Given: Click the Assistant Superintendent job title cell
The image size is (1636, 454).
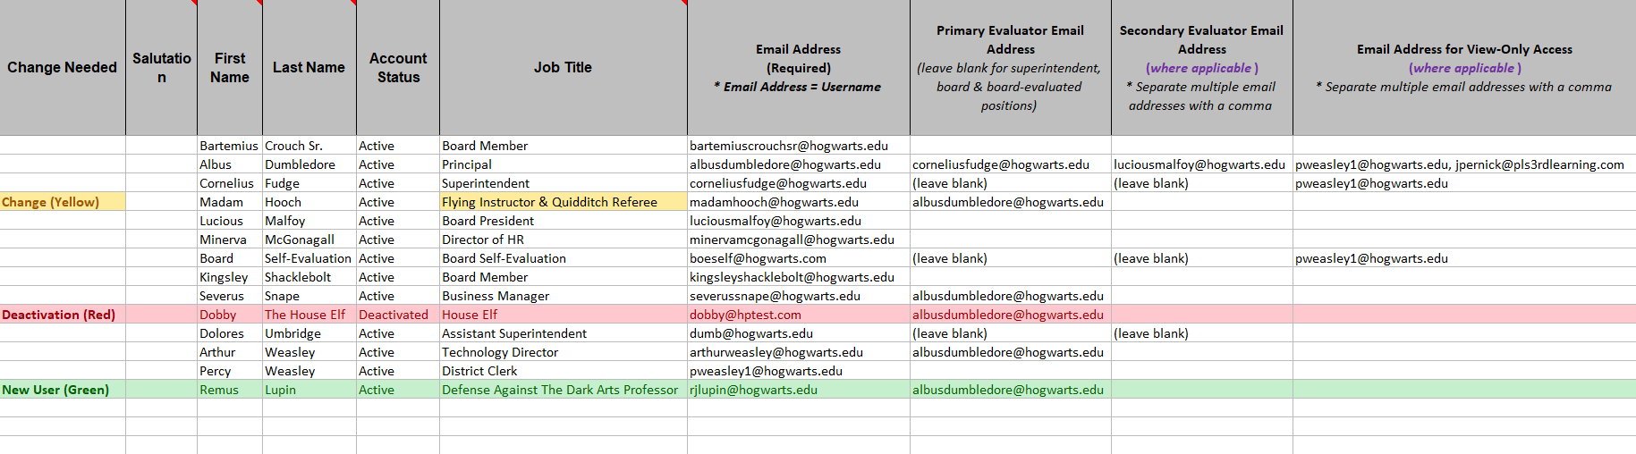Looking at the screenshot, I should tap(514, 333).
